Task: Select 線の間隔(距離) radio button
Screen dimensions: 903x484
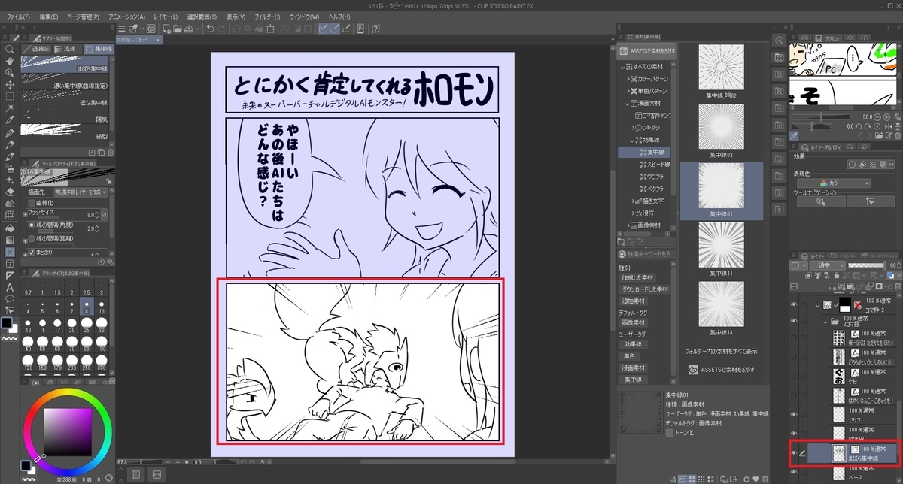Action: pyautogui.click(x=31, y=240)
